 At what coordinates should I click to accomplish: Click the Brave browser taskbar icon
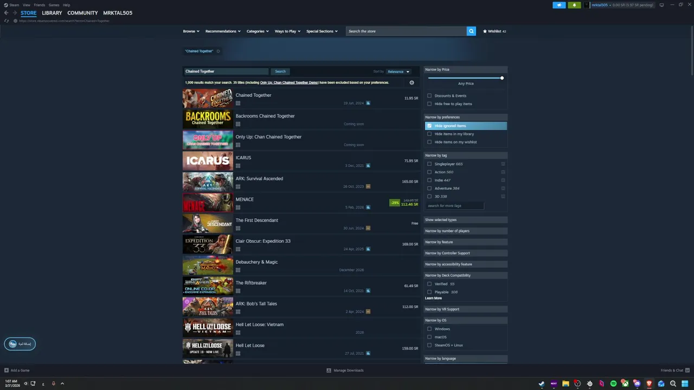(x=649, y=383)
